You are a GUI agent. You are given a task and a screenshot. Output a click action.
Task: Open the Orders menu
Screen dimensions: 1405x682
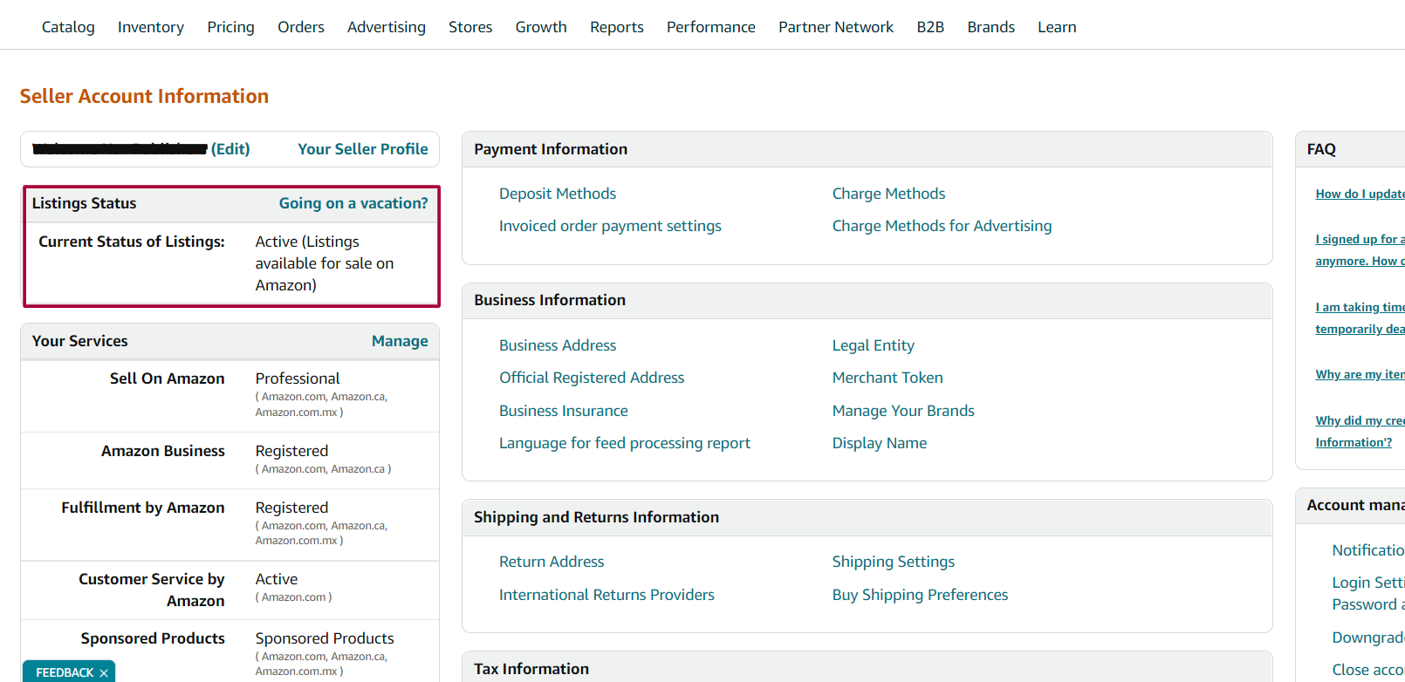click(301, 27)
